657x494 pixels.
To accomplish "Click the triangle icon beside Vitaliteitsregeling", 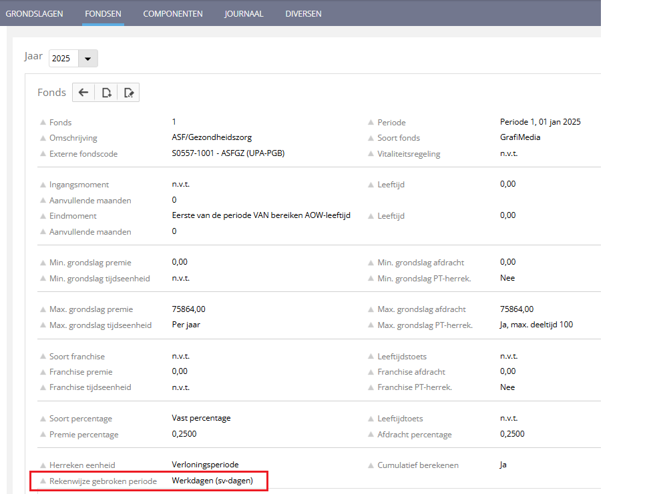I will point(371,154).
